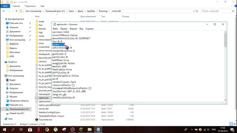Viewport: 237px width, 133px height.
Task: Open Рабочий стол under quick access
Action: point(16,23)
